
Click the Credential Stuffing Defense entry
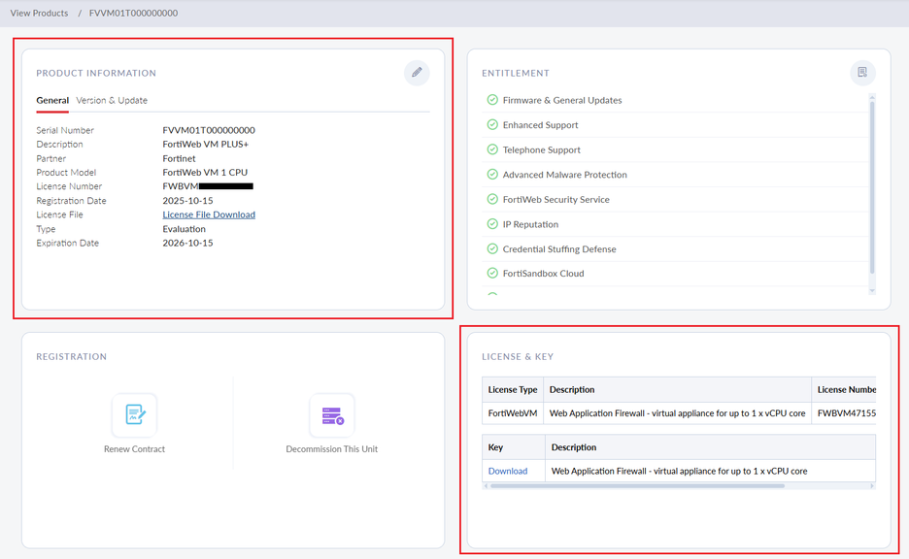[559, 249]
